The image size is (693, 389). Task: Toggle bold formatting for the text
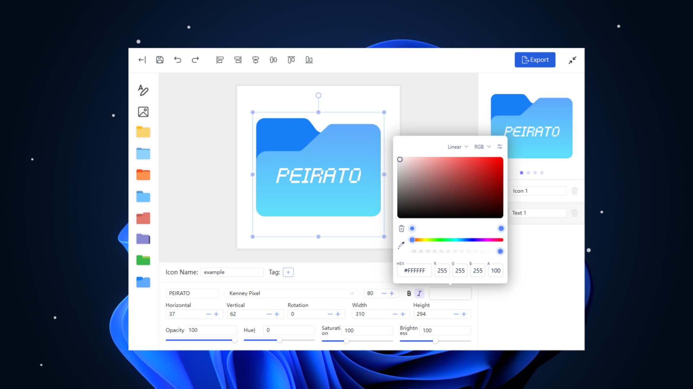click(x=408, y=293)
